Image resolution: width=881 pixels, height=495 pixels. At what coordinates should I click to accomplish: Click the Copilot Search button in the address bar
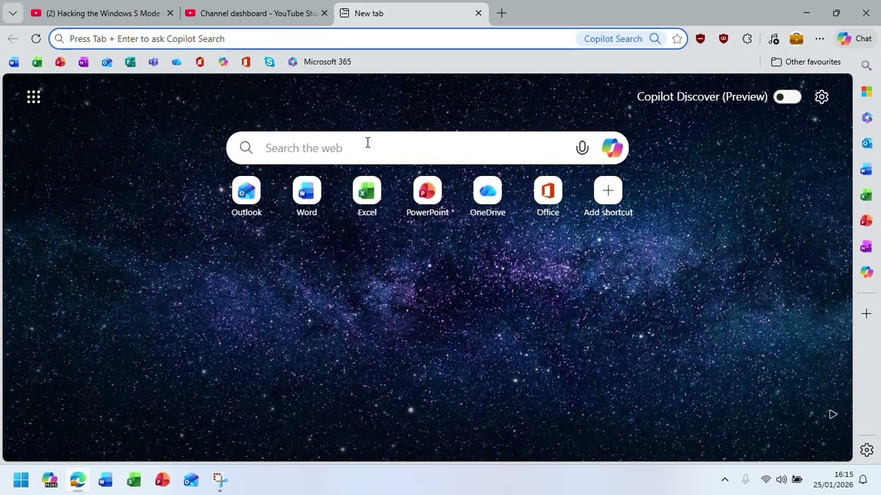pos(622,38)
